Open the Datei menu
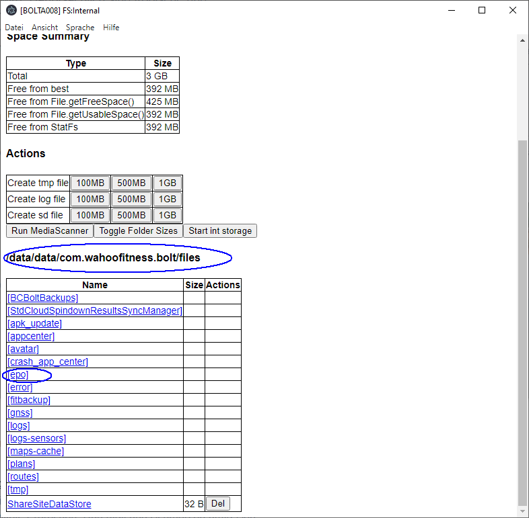This screenshot has width=529, height=518. [14, 28]
